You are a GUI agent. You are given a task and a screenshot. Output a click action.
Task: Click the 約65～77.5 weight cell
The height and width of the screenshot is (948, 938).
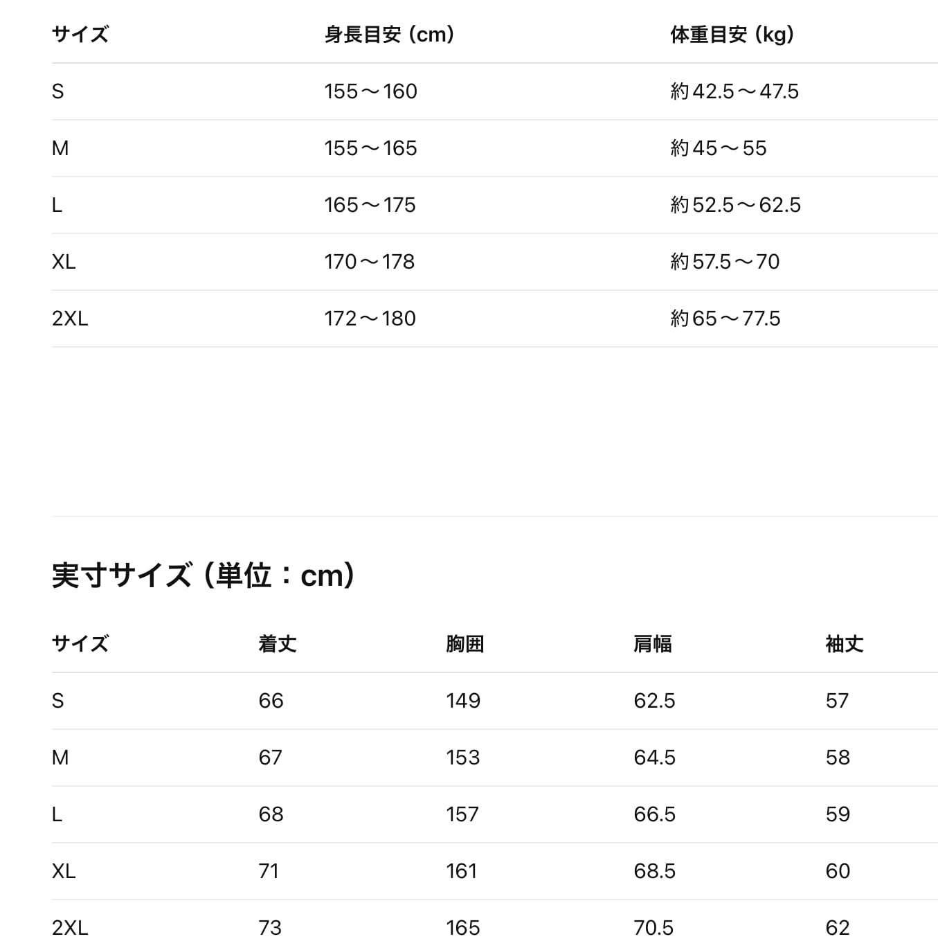(x=725, y=319)
